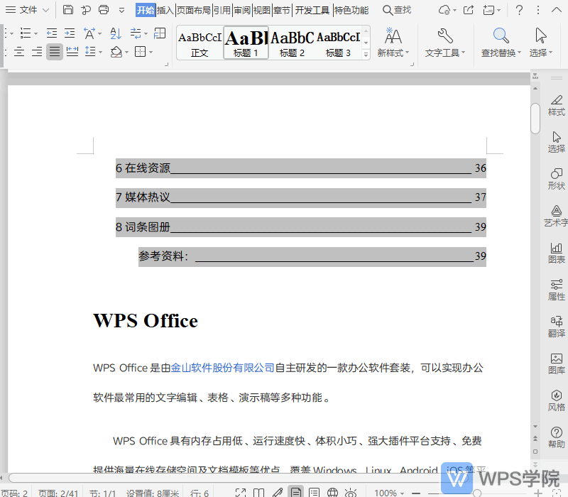
Task: Toggle justify alignment off
Action: pos(54,51)
